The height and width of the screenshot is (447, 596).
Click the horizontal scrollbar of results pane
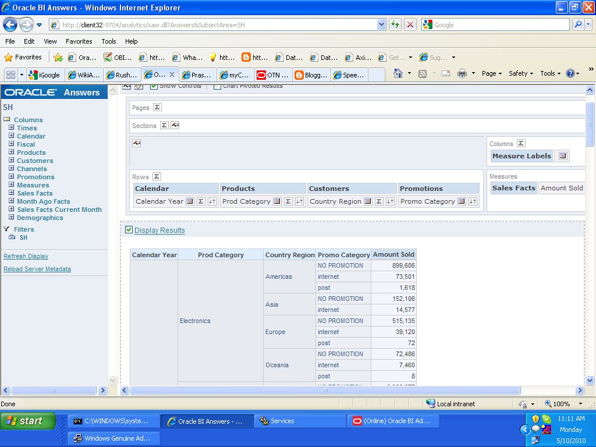[x=325, y=391]
